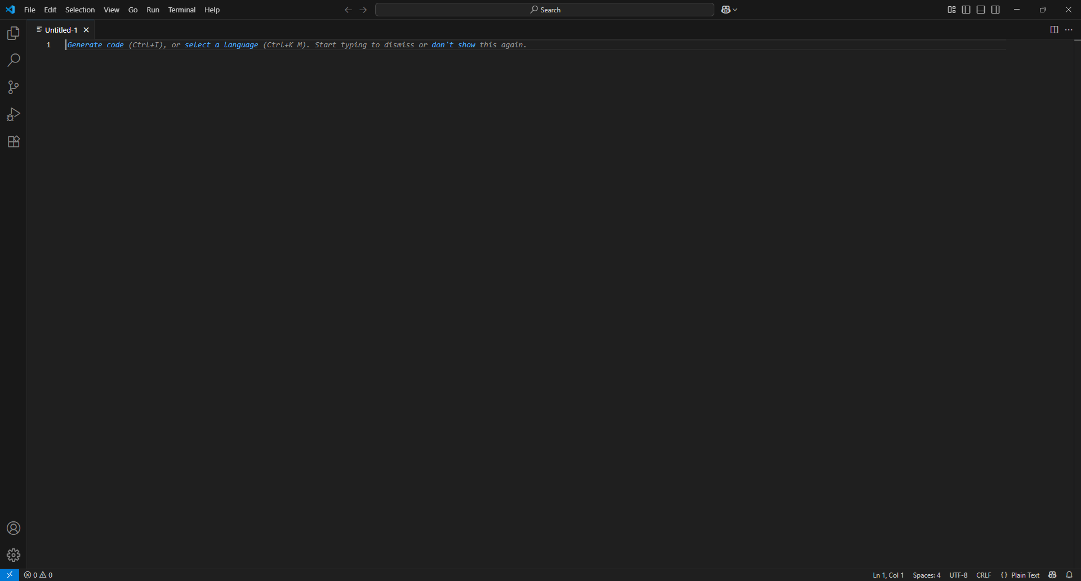Toggle the primary side bar visibility
1081x581 pixels.
(x=966, y=10)
